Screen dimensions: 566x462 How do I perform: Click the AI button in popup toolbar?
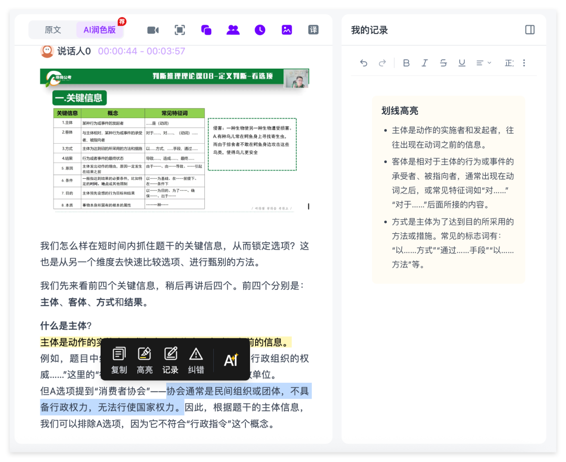coord(232,360)
